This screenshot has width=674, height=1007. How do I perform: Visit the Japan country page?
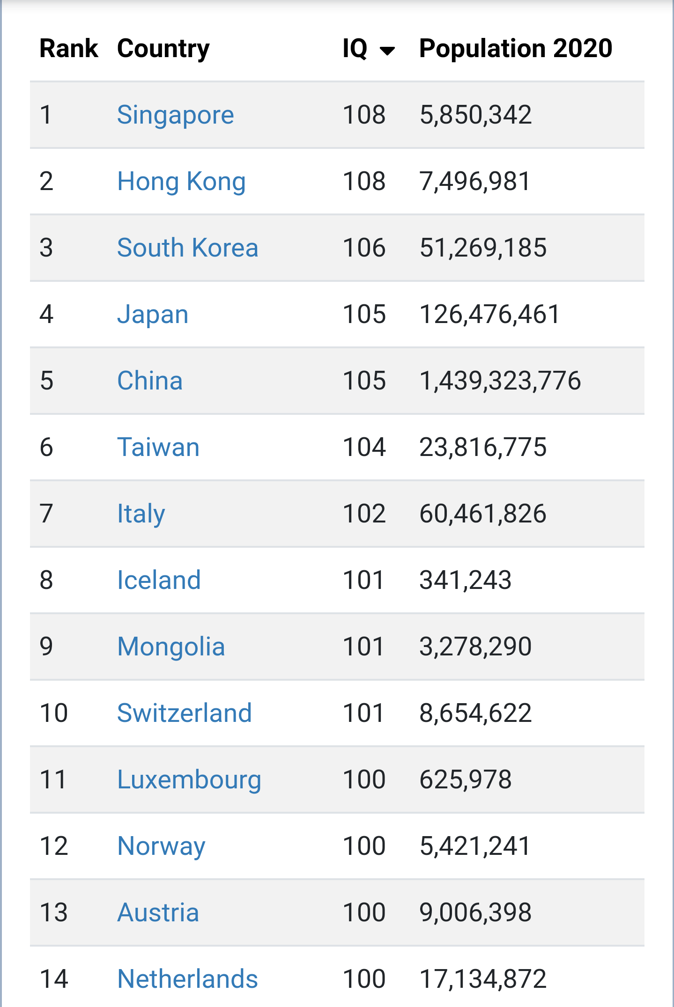coord(153,315)
